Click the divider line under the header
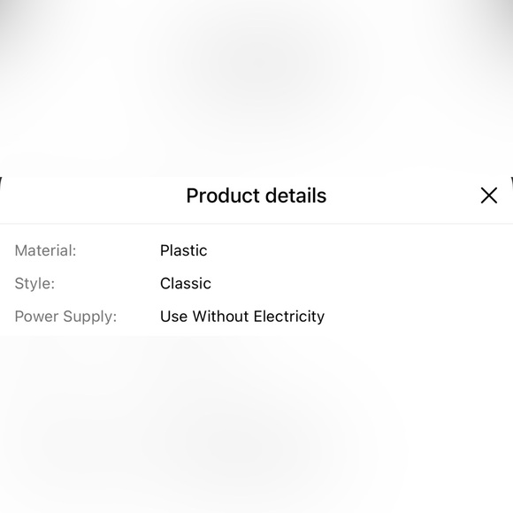 tap(256, 224)
